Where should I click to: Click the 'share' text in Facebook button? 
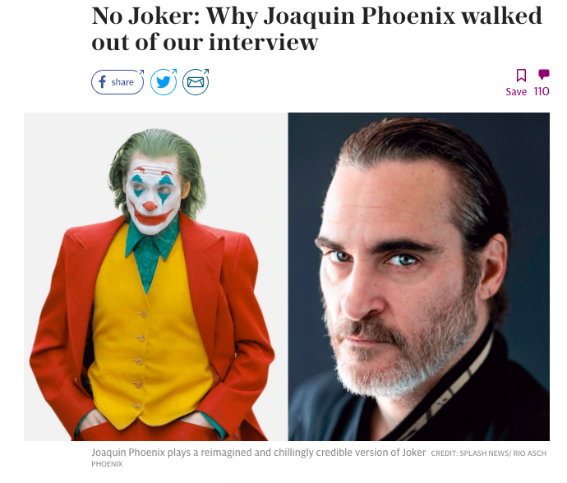coord(122,82)
